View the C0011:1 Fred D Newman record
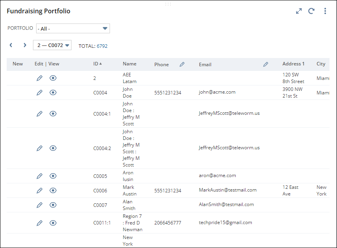This screenshot has height=248, width=337. (53, 223)
